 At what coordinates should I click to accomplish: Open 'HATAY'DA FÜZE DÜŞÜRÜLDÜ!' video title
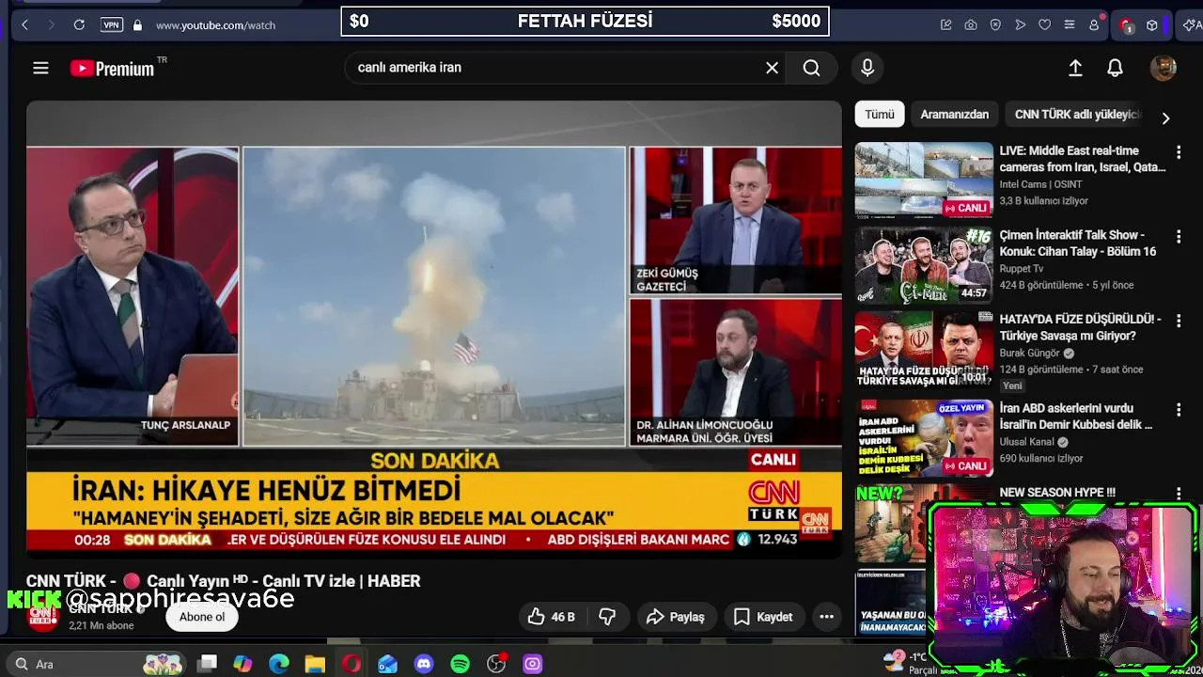point(1080,327)
